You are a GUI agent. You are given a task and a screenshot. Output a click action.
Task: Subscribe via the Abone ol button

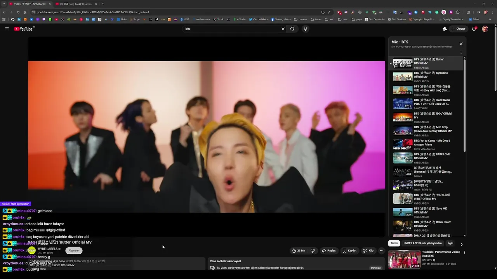[74, 251]
